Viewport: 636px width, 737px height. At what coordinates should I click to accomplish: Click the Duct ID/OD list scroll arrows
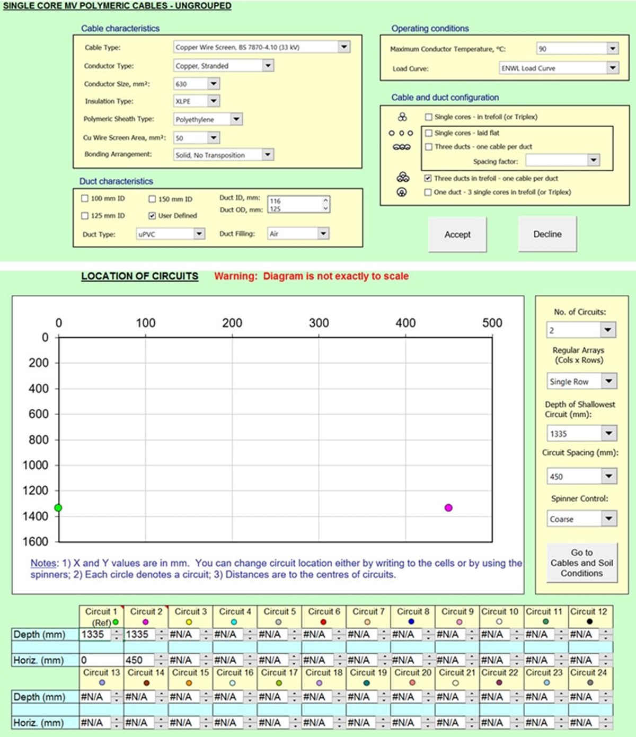[325, 204]
